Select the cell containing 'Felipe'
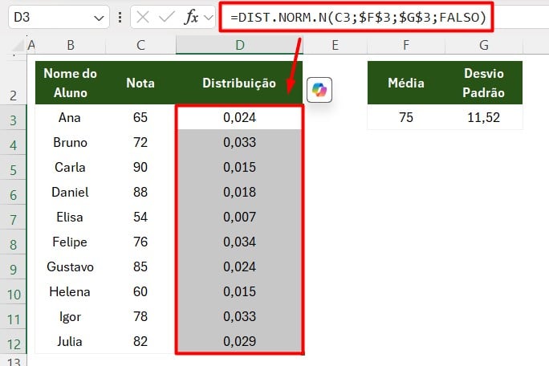Screen dimensions: 549x366 pyautogui.click(x=71, y=242)
